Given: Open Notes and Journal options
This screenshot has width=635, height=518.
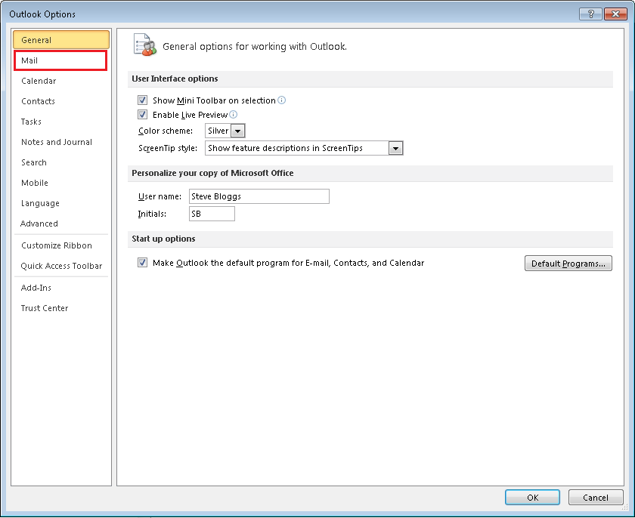Looking at the screenshot, I should click(x=61, y=142).
